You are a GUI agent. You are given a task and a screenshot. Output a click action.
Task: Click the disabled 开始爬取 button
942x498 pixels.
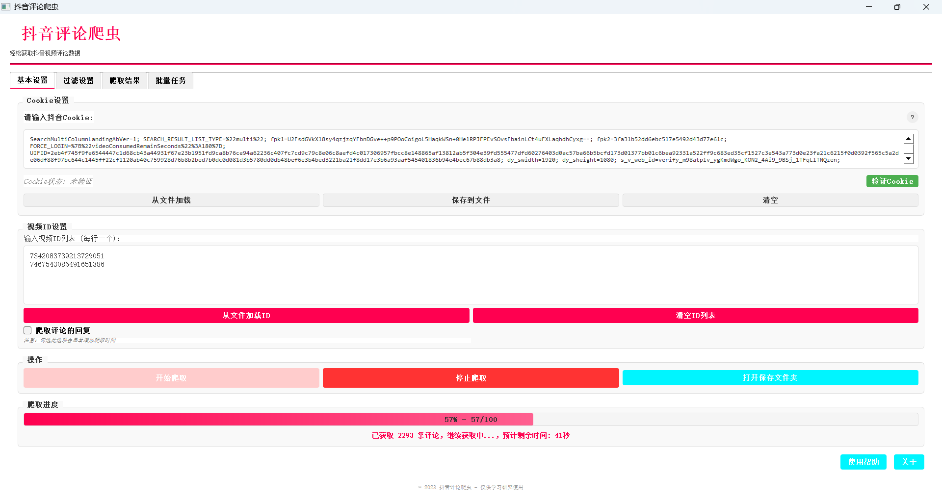(171, 378)
